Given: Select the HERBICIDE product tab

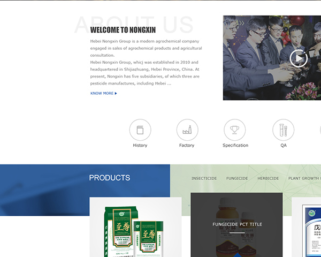Looking at the screenshot, I should [268, 178].
